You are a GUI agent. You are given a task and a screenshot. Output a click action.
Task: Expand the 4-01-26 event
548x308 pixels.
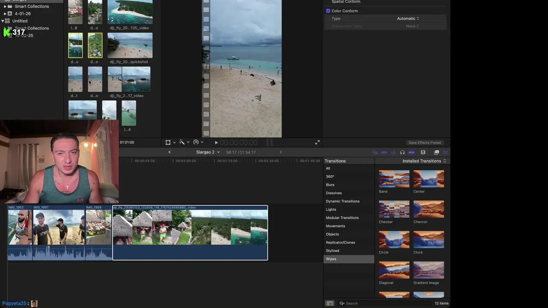point(5,14)
